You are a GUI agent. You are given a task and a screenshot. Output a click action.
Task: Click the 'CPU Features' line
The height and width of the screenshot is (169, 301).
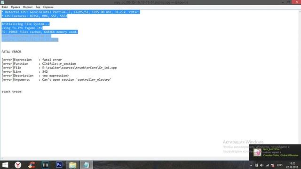tap(34, 16)
